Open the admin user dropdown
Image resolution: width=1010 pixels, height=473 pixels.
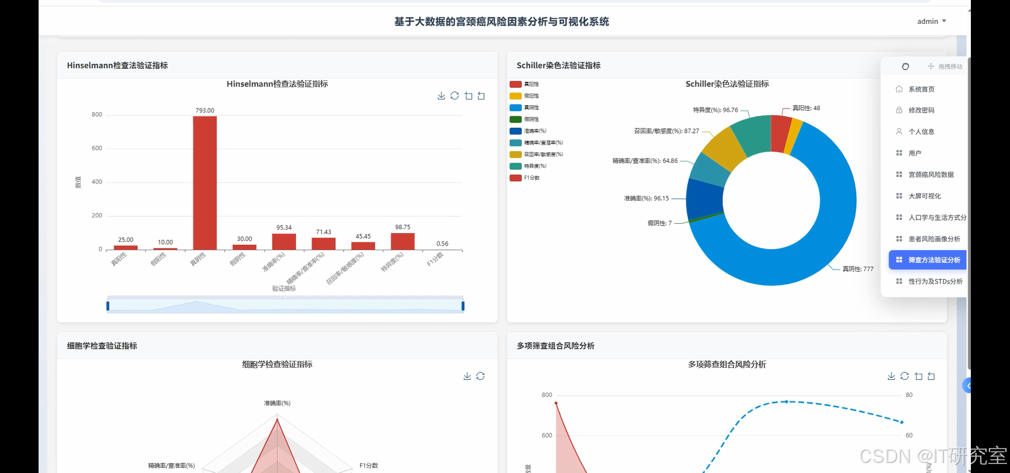[931, 21]
